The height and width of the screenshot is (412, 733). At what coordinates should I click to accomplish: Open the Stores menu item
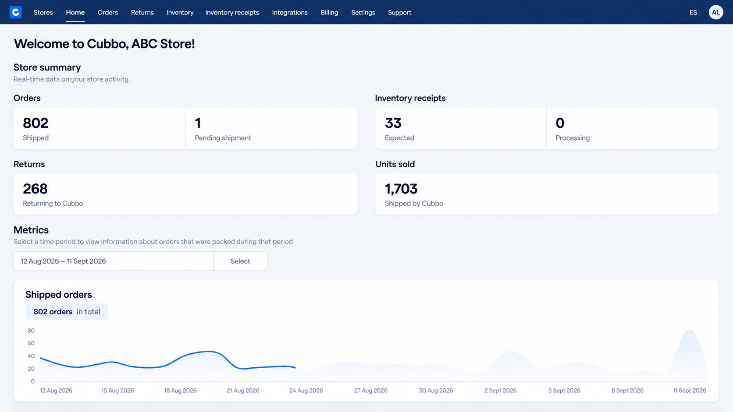coord(43,12)
